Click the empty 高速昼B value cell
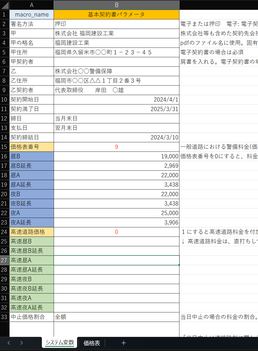Screen dimensions: 258x351 (x=117, y=241)
